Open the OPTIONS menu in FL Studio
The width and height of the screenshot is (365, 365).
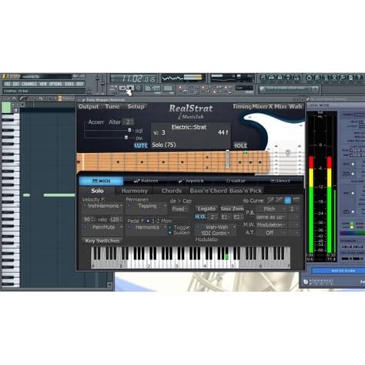click(x=55, y=84)
